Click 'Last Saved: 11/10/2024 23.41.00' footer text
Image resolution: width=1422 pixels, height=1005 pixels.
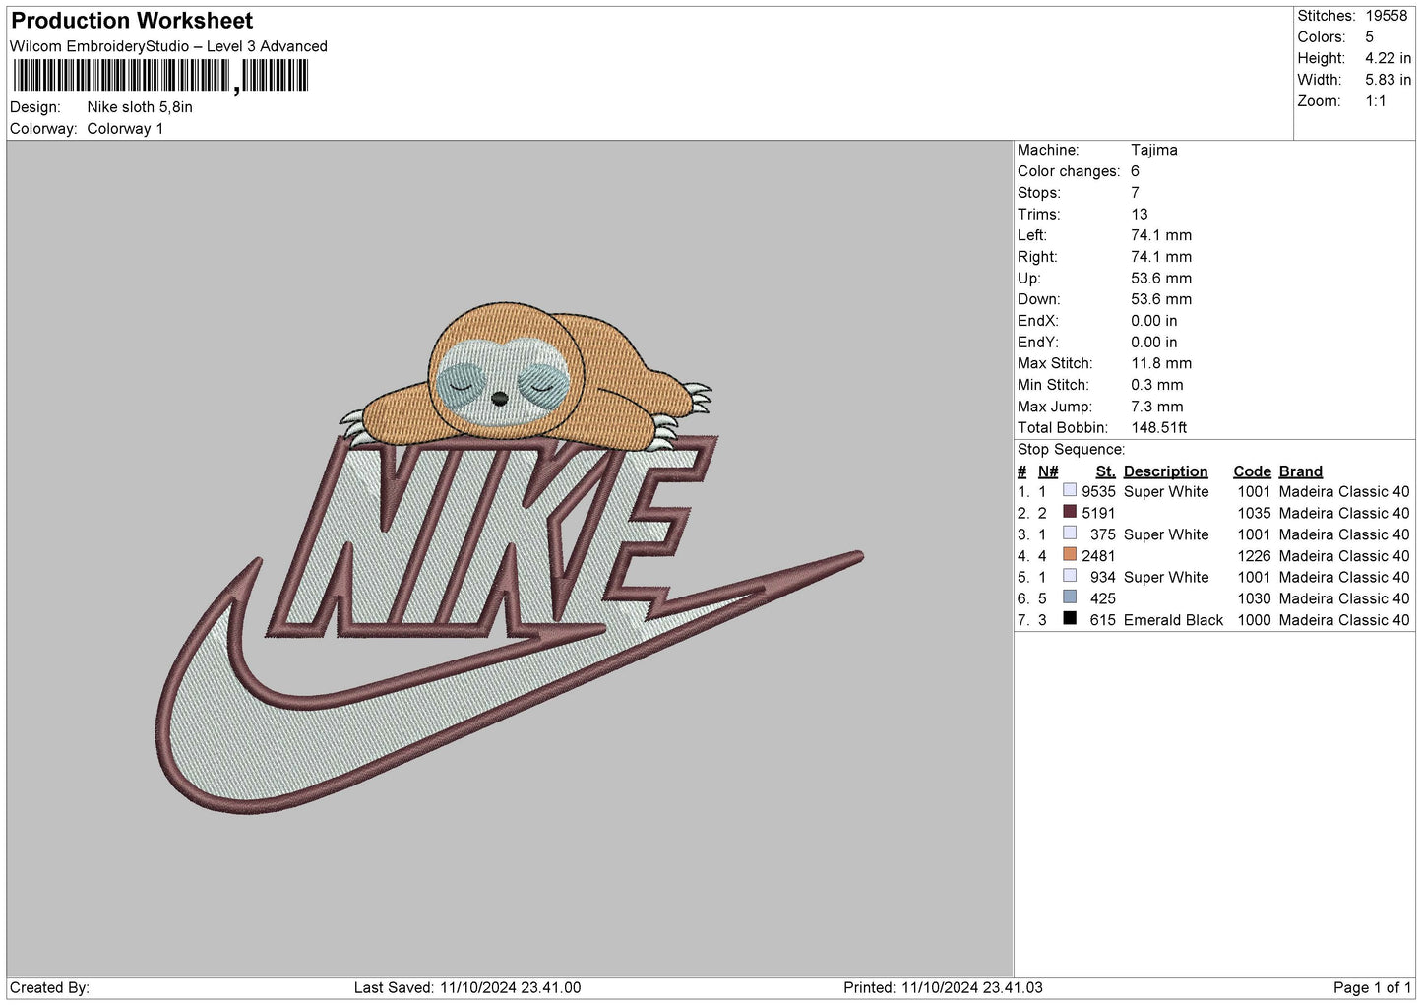click(x=467, y=987)
